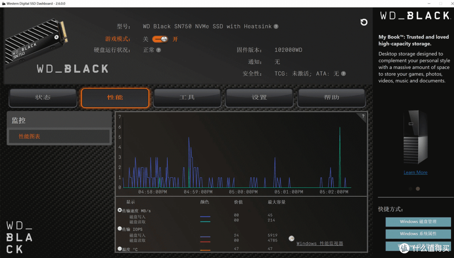Select the second ad carousel dot

tap(418, 189)
